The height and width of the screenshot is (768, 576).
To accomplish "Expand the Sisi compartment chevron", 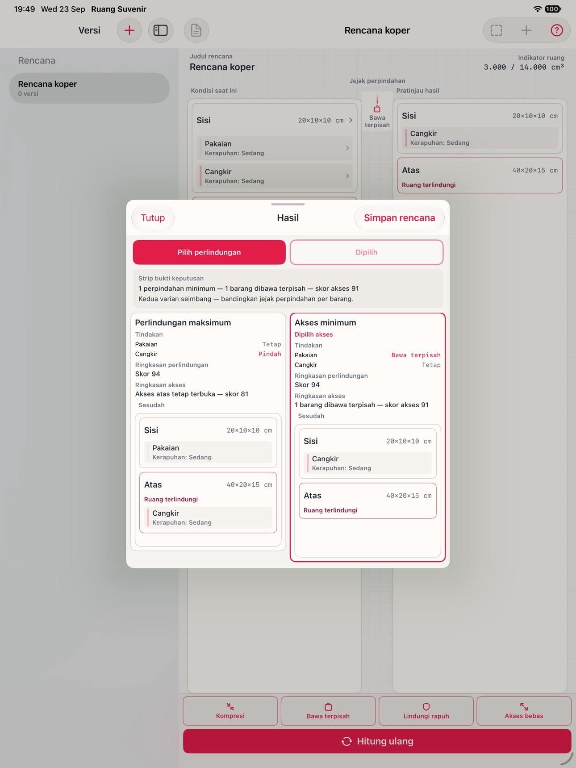I will [x=351, y=120].
